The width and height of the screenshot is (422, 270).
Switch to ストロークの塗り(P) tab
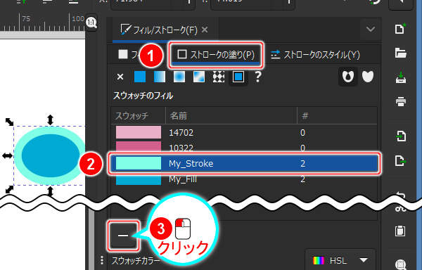click(x=216, y=55)
